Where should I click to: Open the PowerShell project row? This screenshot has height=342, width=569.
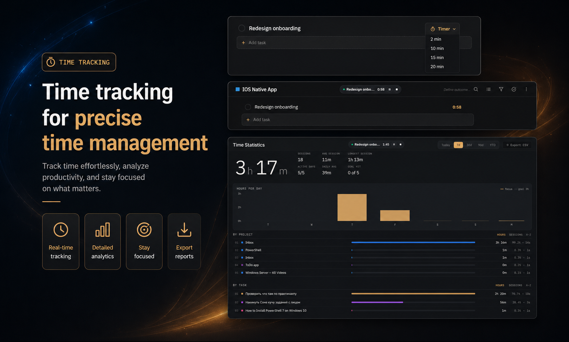382,250
